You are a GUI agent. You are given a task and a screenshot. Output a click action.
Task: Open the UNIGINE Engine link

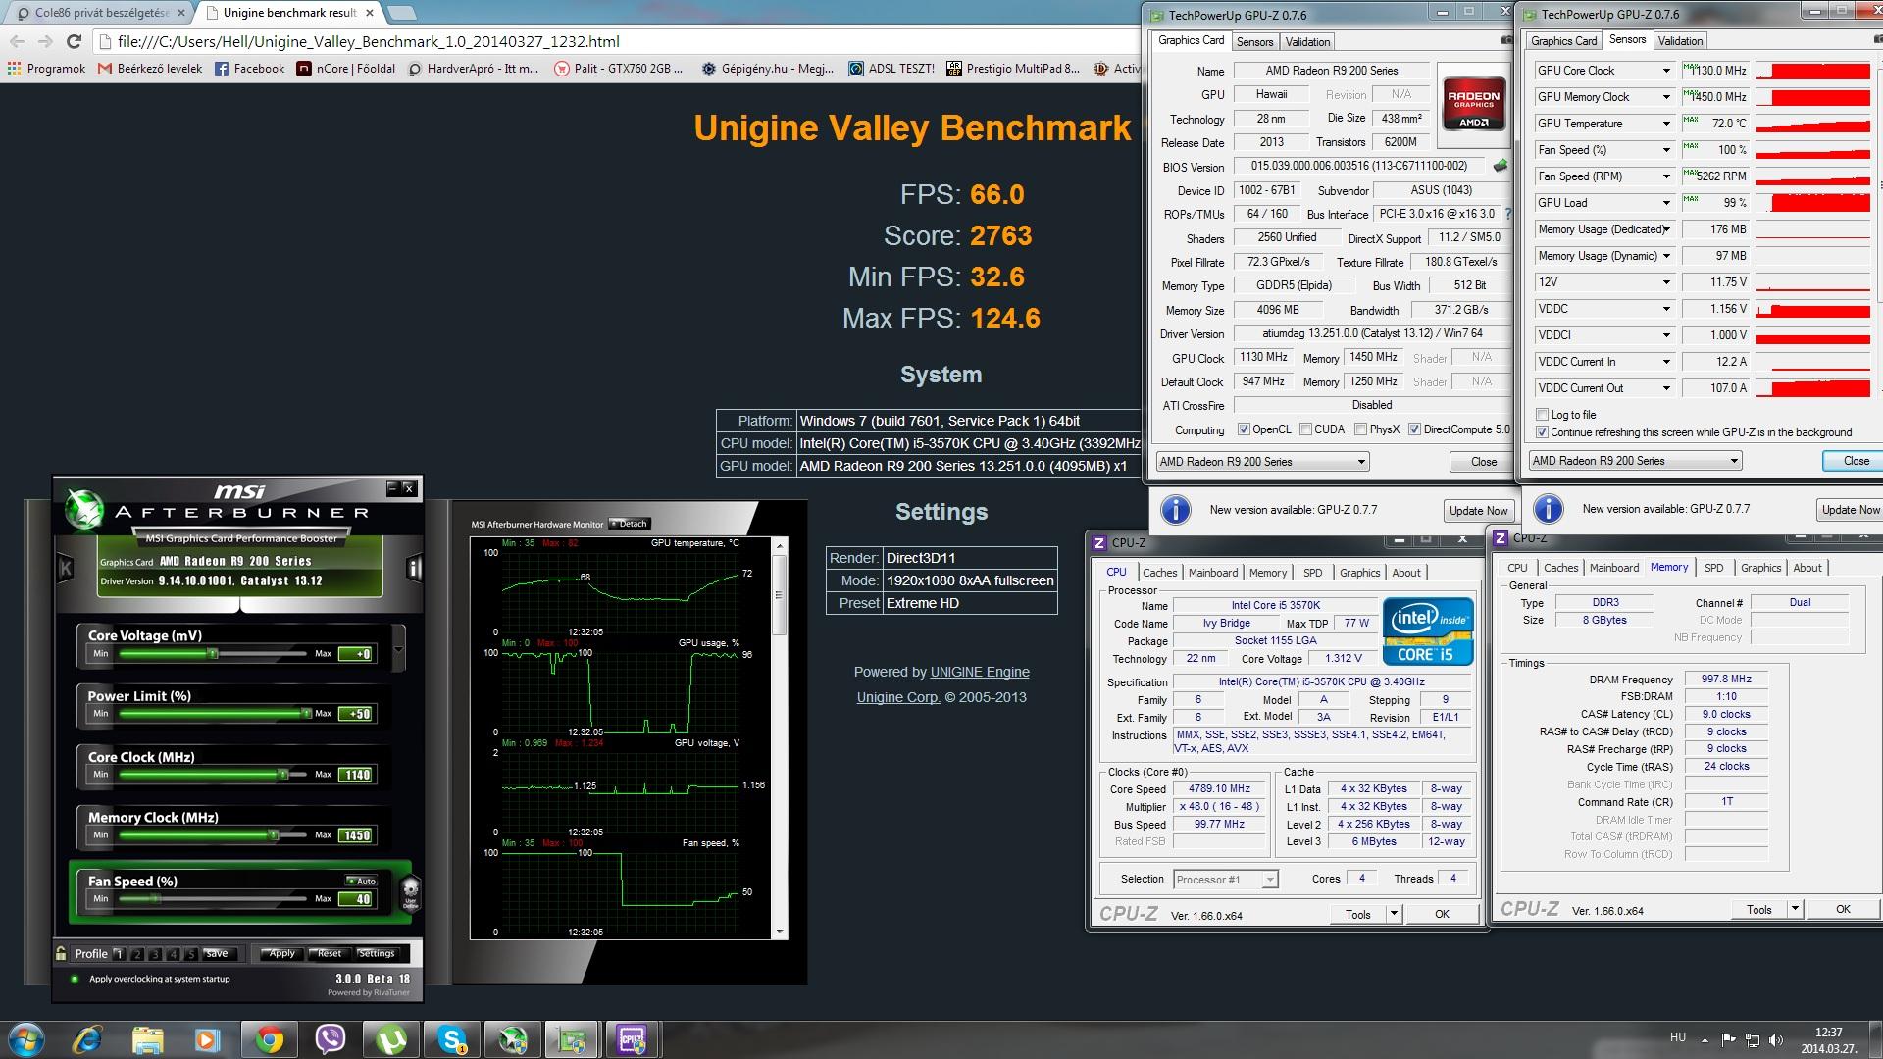[x=979, y=672]
